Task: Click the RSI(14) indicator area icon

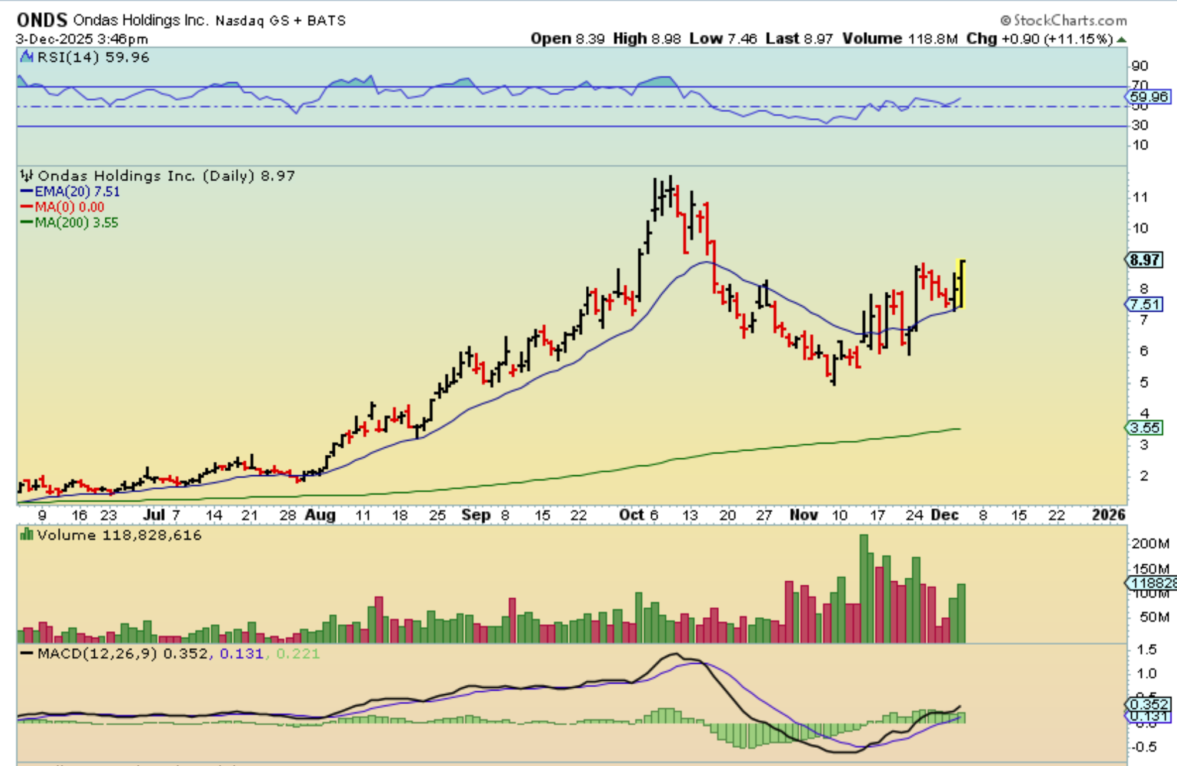Action: coord(27,57)
